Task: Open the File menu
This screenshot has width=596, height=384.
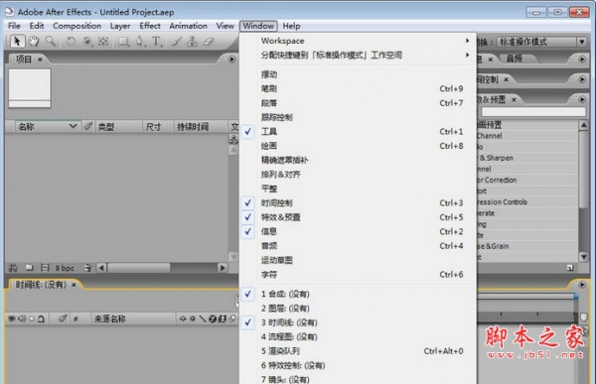Action: click(x=15, y=26)
